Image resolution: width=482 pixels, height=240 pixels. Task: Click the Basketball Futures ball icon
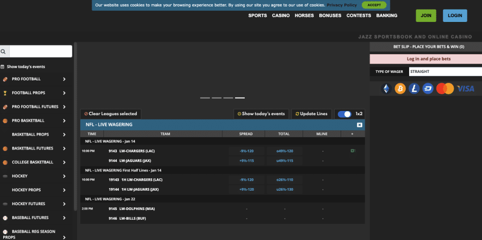[x=5, y=148]
